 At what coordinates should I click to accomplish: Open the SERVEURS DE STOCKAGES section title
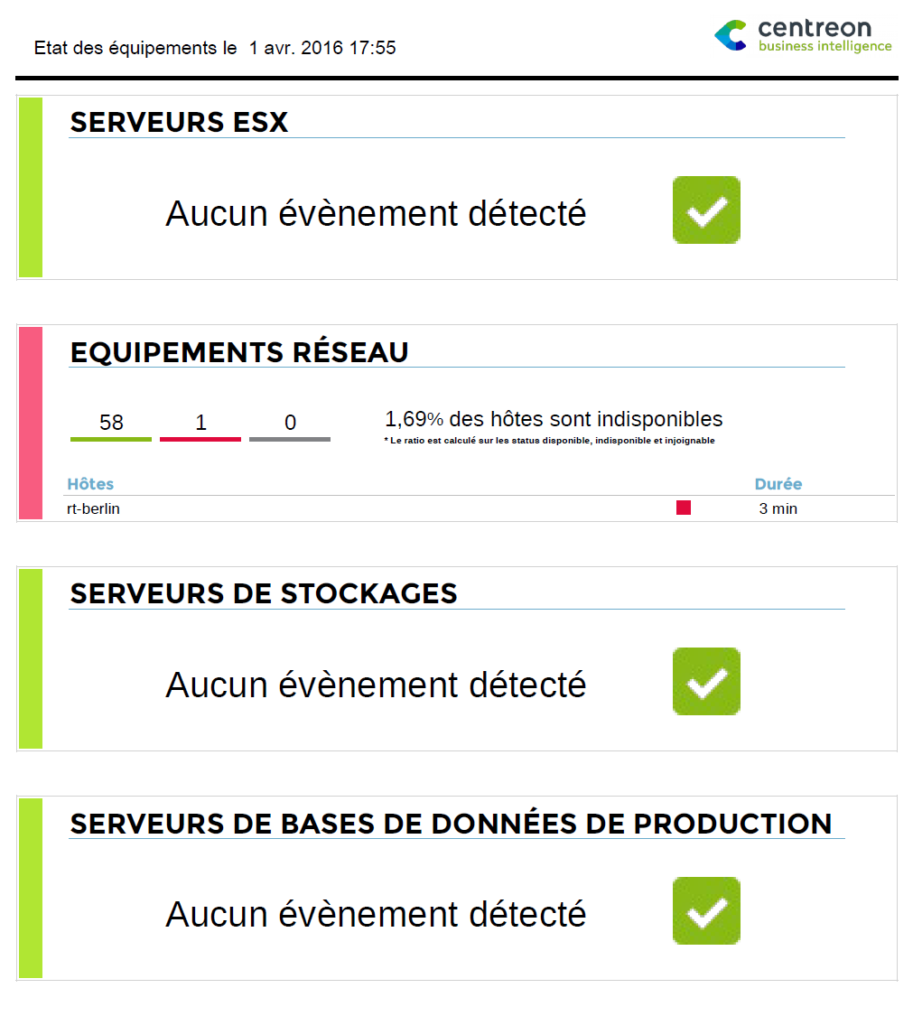(x=264, y=593)
